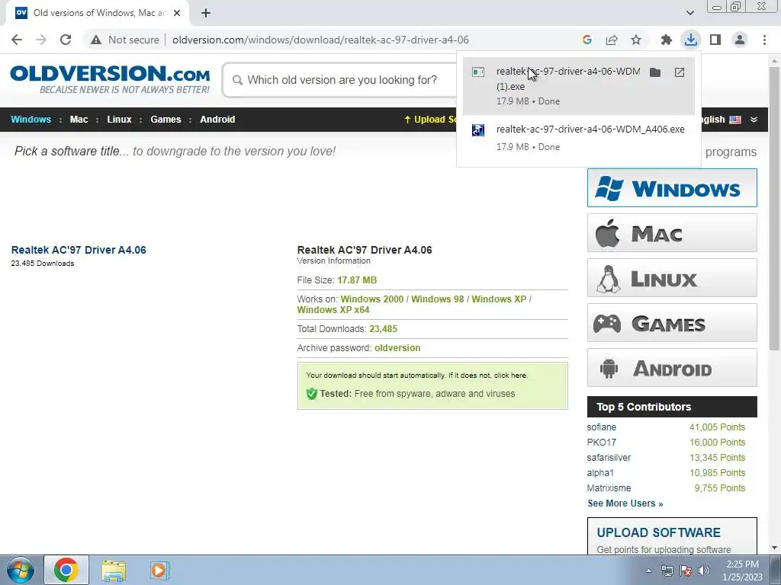781x585 pixels.
Task: Open the Windows navigation menu item
Action: pos(31,120)
